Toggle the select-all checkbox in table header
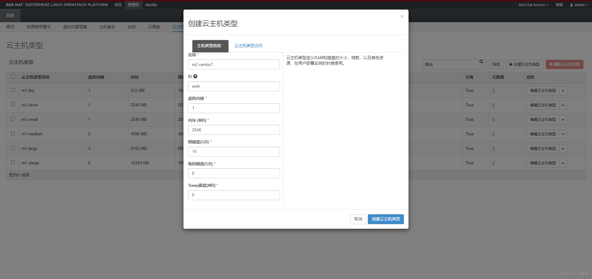The width and height of the screenshot is (592, 279). tap(12, 77)
